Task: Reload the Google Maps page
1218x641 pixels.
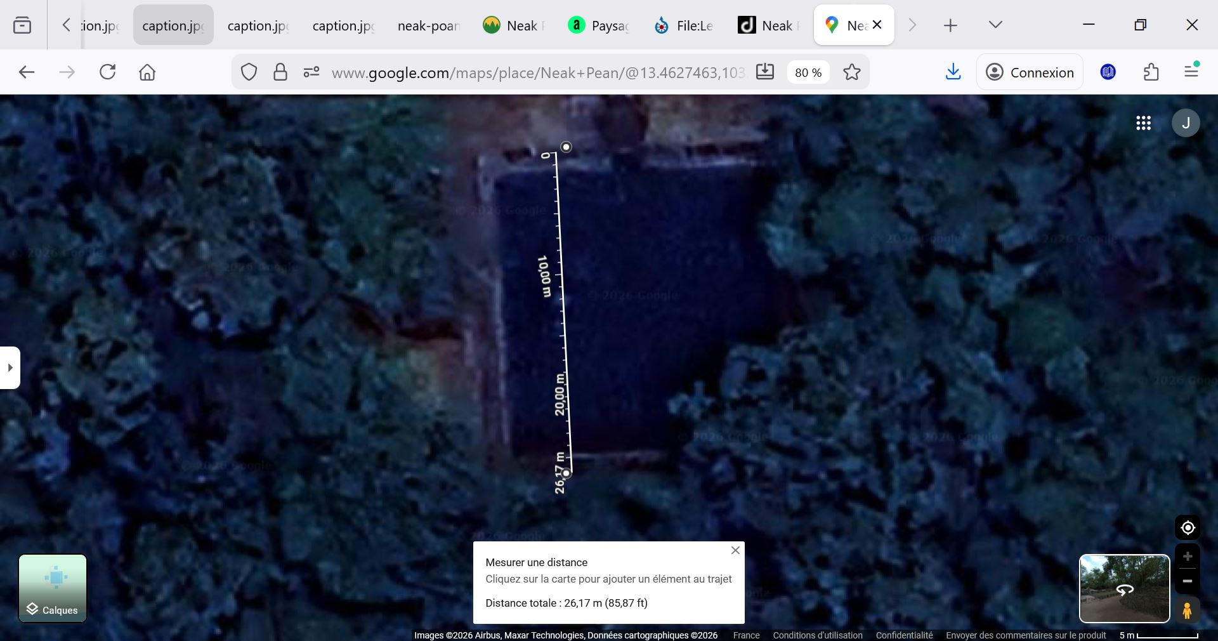Action: (108, 72)
